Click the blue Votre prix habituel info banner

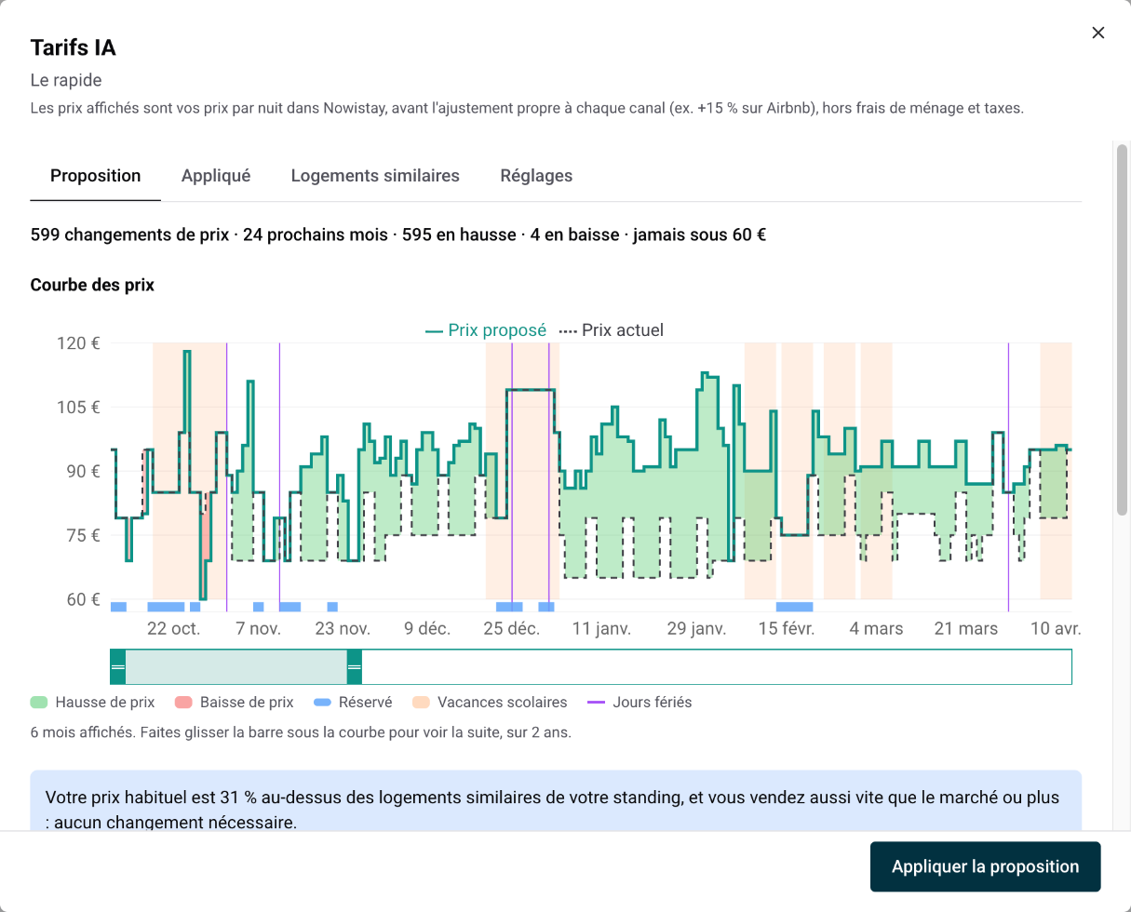pos(556,800)
